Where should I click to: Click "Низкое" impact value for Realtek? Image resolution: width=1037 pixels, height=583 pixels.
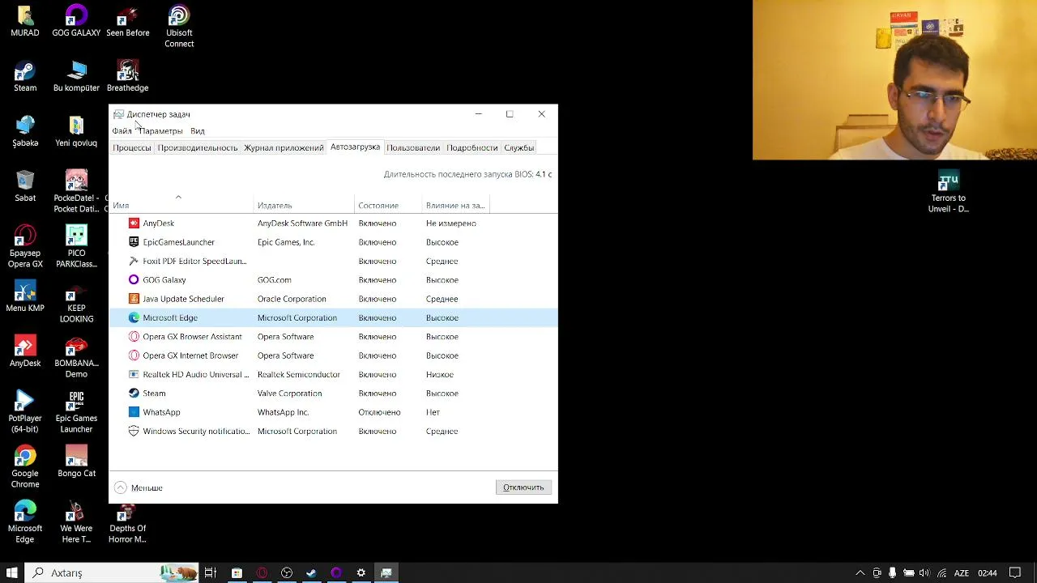440,374
